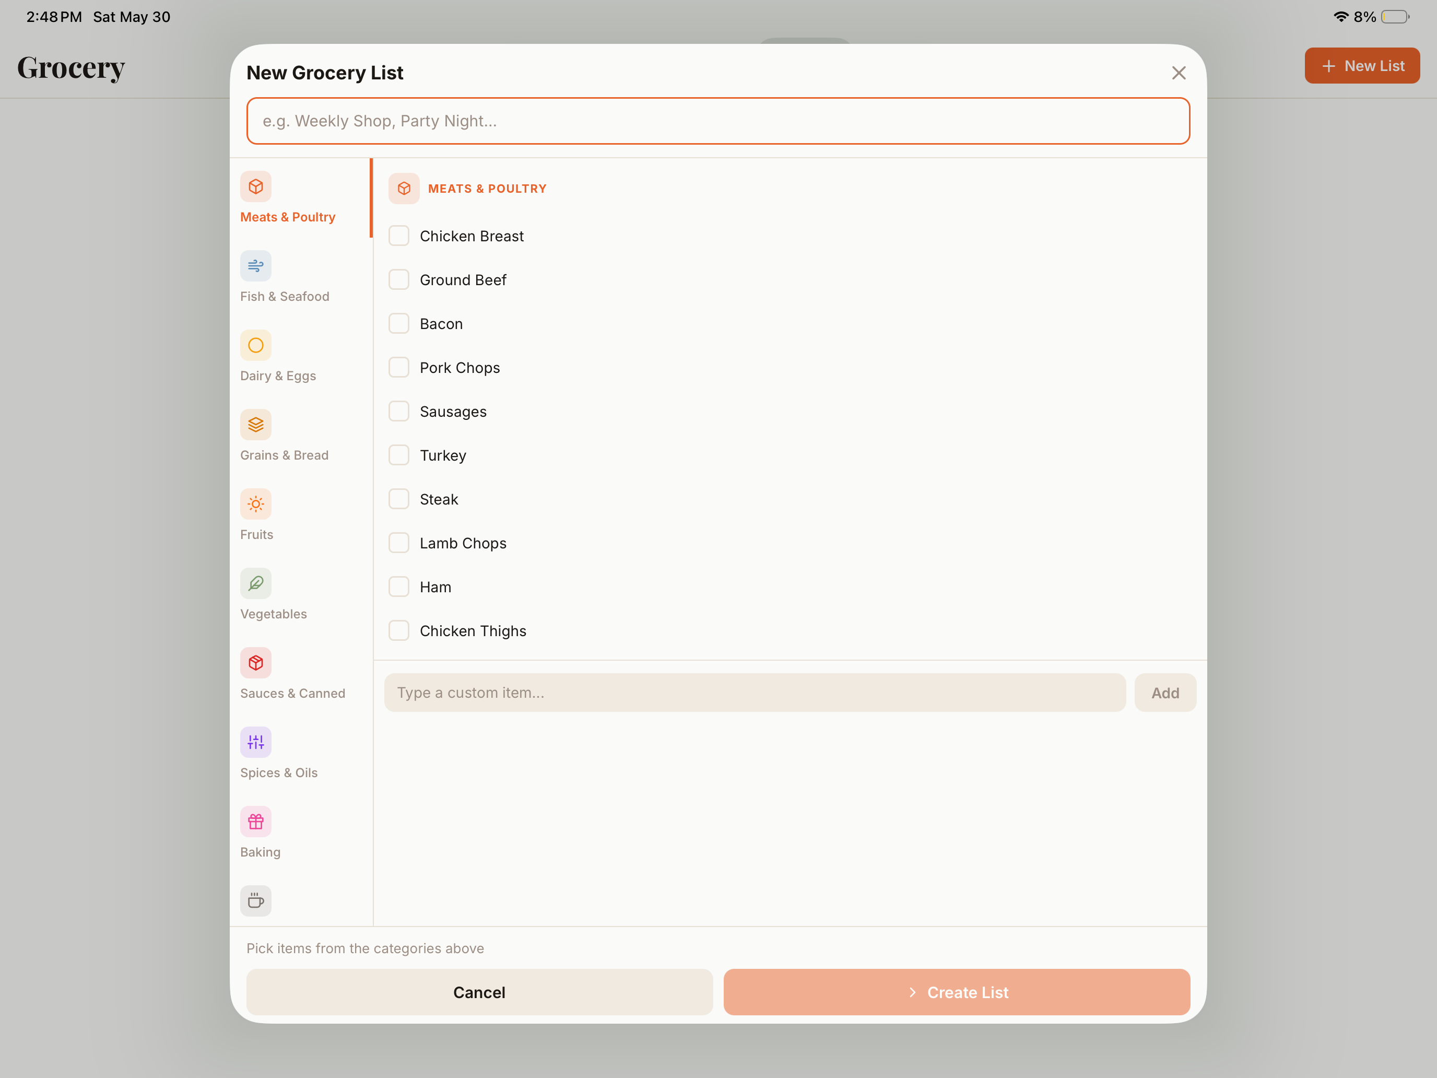Click the Chicken Breast item label

472,236
